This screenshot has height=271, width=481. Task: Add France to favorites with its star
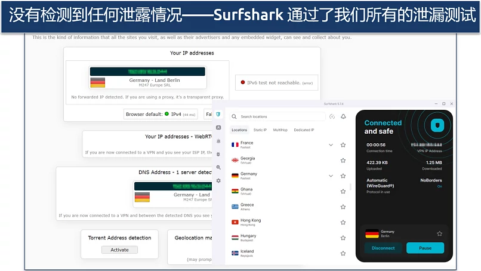click(x=343, y=145)
